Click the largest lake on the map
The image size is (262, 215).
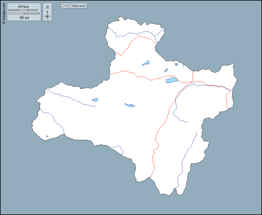171,80
